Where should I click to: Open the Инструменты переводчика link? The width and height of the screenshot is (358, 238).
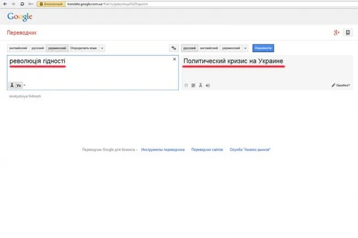pos(163,150)
